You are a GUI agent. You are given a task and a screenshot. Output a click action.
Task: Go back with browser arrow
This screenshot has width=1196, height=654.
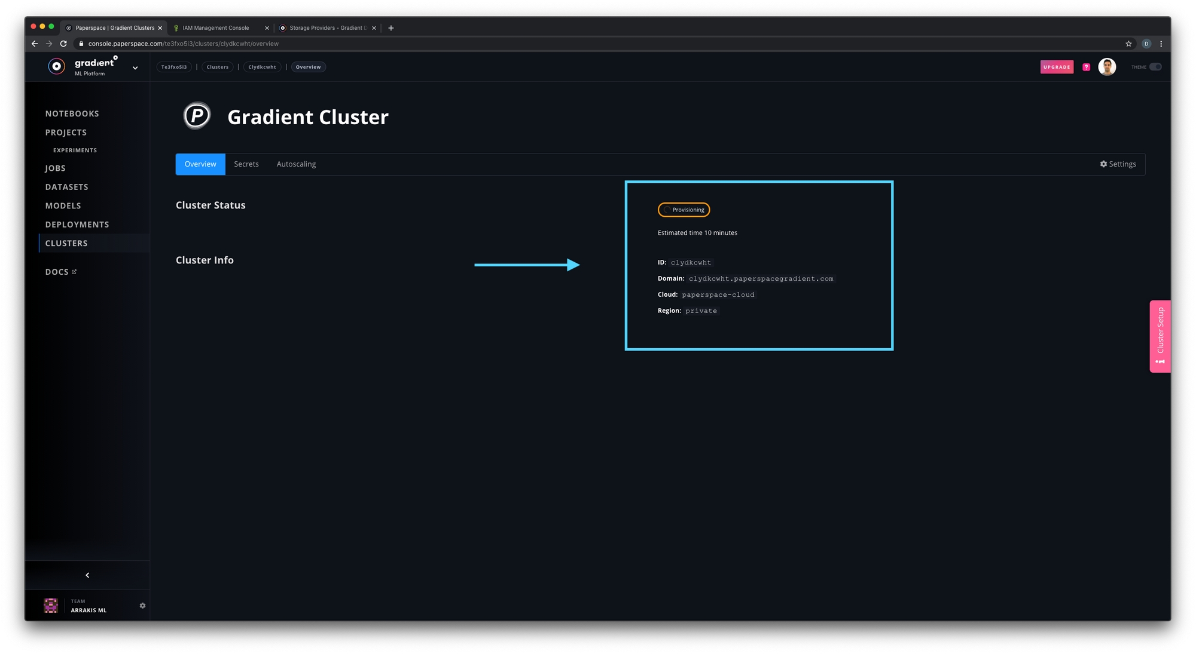[35, 44]
